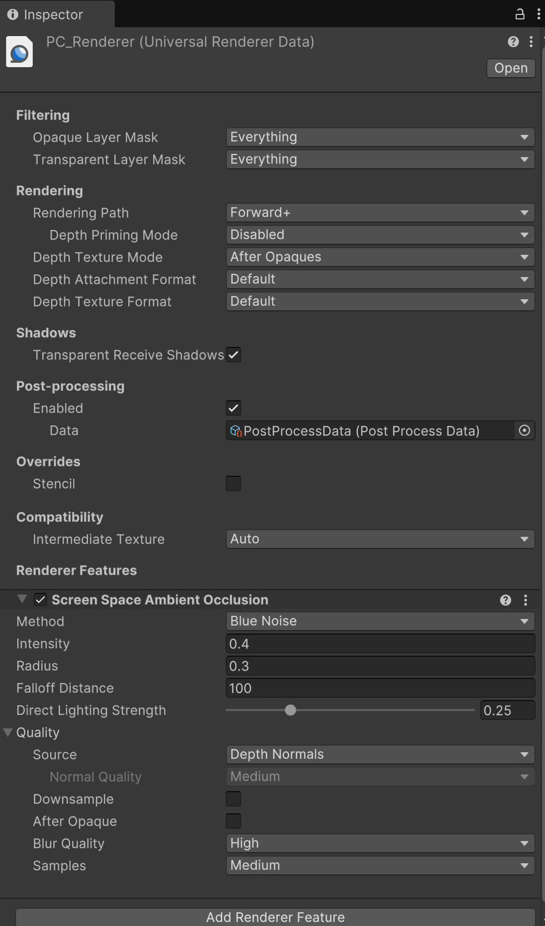Enable the Stencil override

tap(233, 483)
